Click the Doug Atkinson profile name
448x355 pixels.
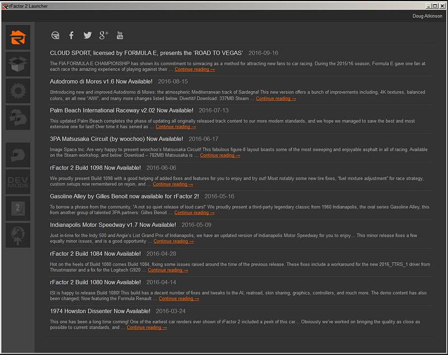(427, 16)
